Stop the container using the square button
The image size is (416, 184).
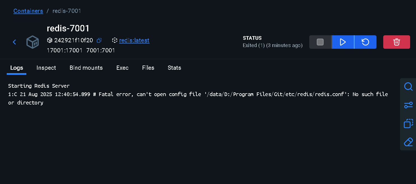320,42
